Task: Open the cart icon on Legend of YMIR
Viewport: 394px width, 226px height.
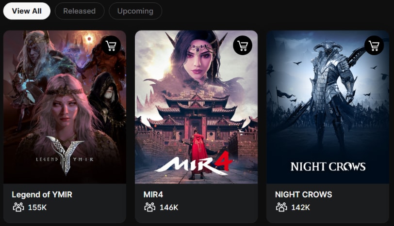Action: point(111,45)
